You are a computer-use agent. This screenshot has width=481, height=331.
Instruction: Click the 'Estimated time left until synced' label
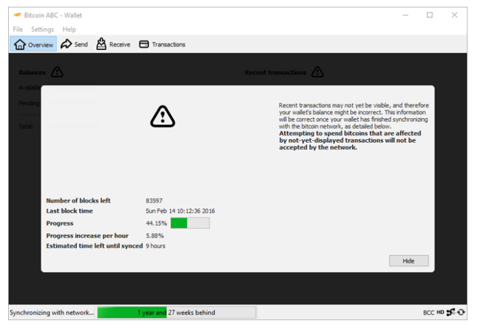point(95,246)
